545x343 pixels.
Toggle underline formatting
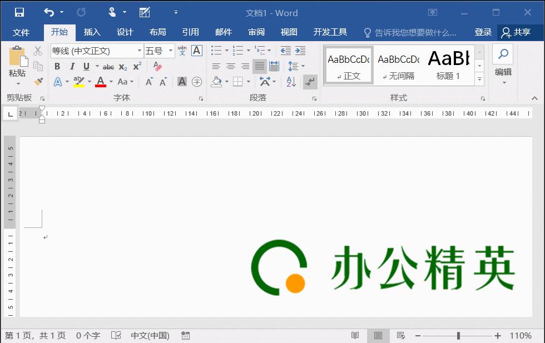(87, 66)
